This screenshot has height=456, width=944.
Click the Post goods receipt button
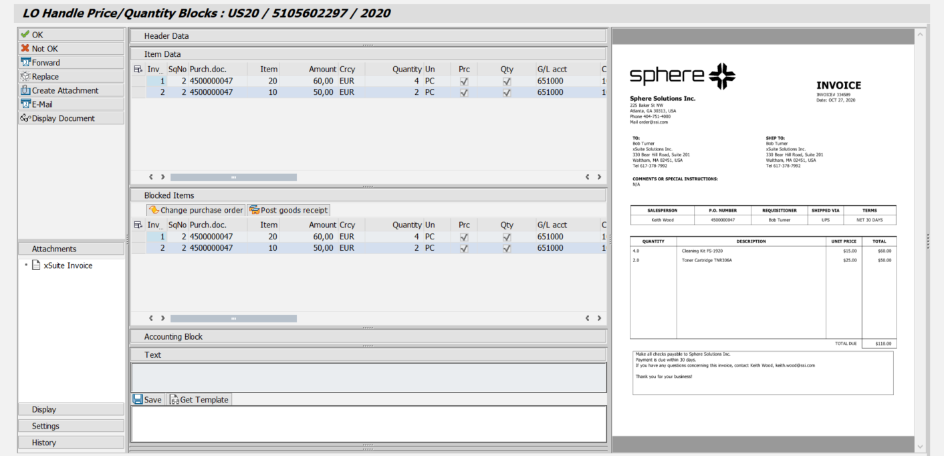(288, 210)
